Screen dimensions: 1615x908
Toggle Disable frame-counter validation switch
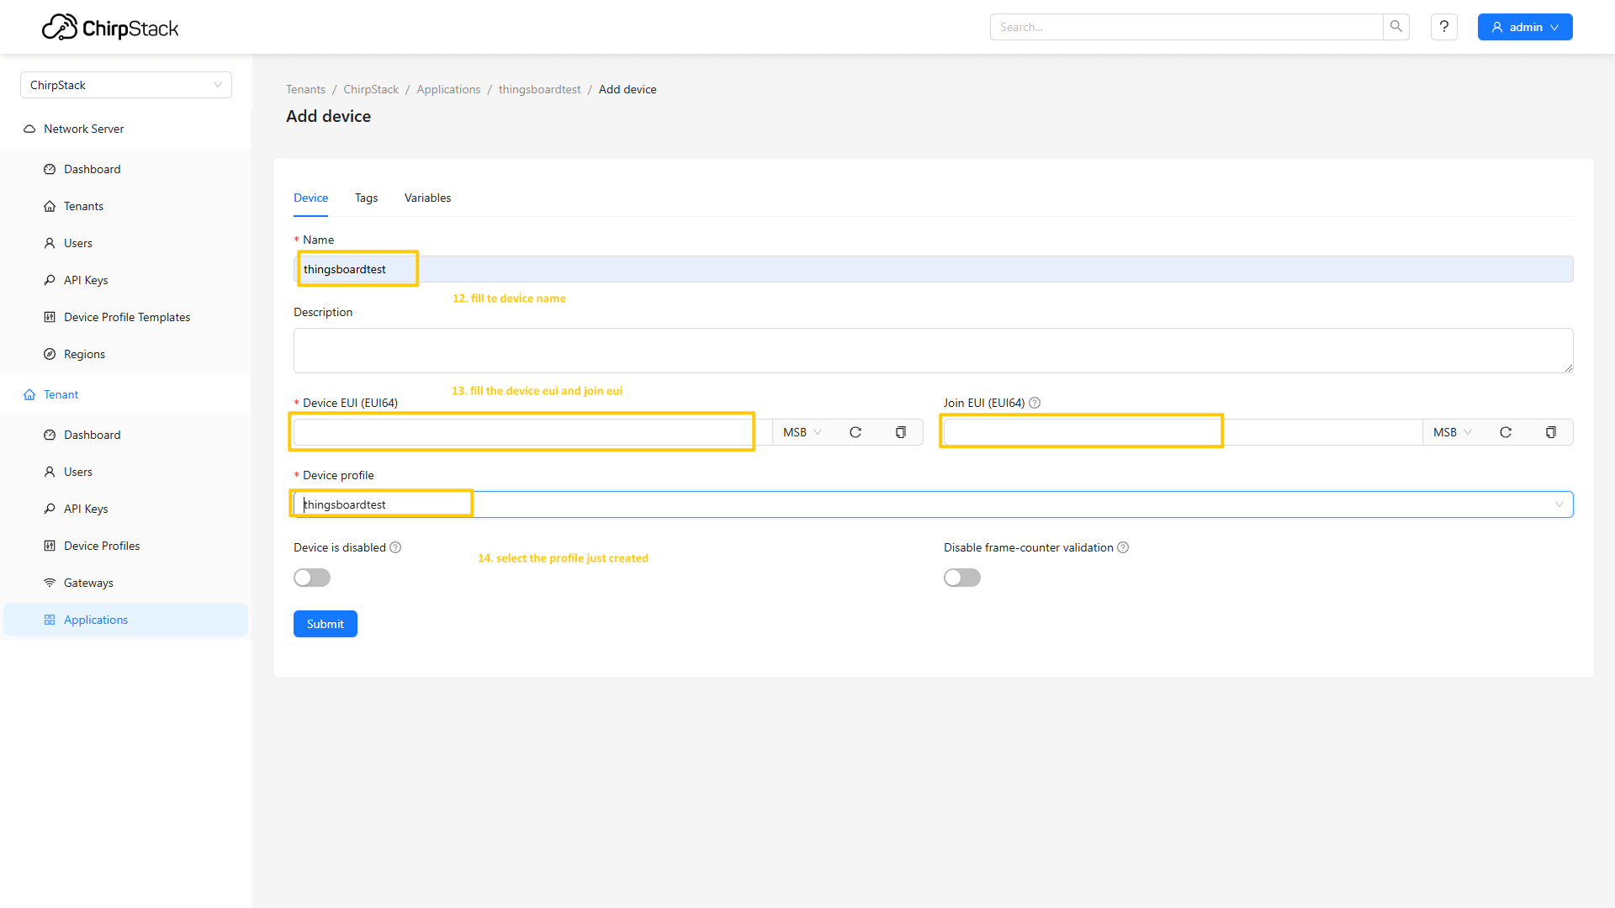pos(962,578)
